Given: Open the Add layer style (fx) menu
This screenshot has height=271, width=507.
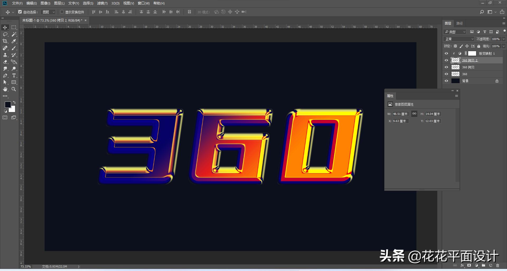Looking at the screenshot, I should pos(462,265).
